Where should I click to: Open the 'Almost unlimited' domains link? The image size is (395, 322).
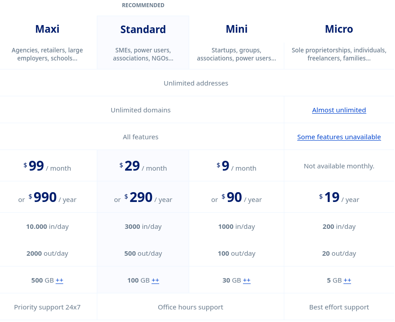pyautogui.click(x=339, y=110)
